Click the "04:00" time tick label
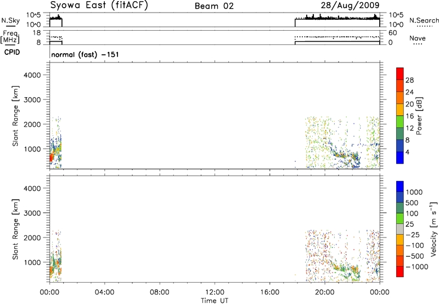Viewport: 439px width, 304px height. [104, 292]
